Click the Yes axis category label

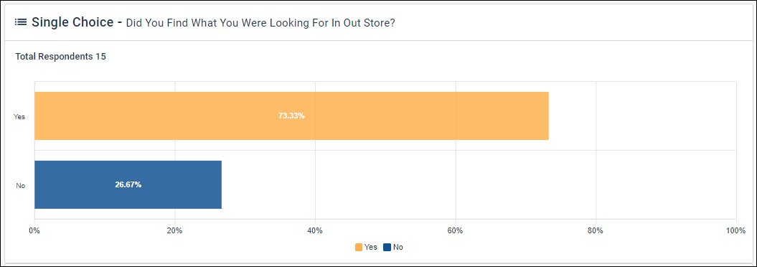click(19, 116)
